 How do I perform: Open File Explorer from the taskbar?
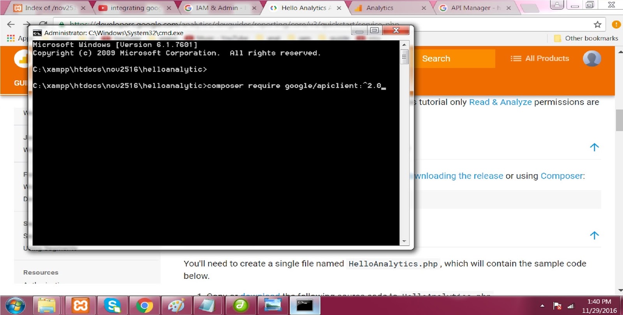[46, 305]
